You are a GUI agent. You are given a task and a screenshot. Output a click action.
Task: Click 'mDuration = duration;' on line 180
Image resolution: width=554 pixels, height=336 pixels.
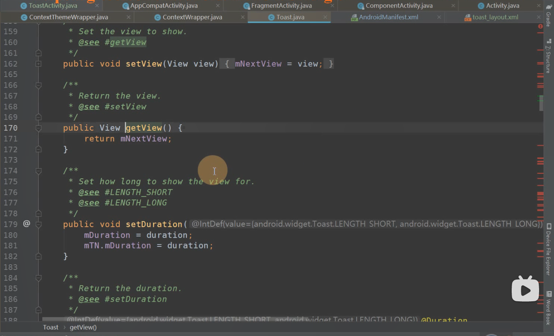[138, 235]
